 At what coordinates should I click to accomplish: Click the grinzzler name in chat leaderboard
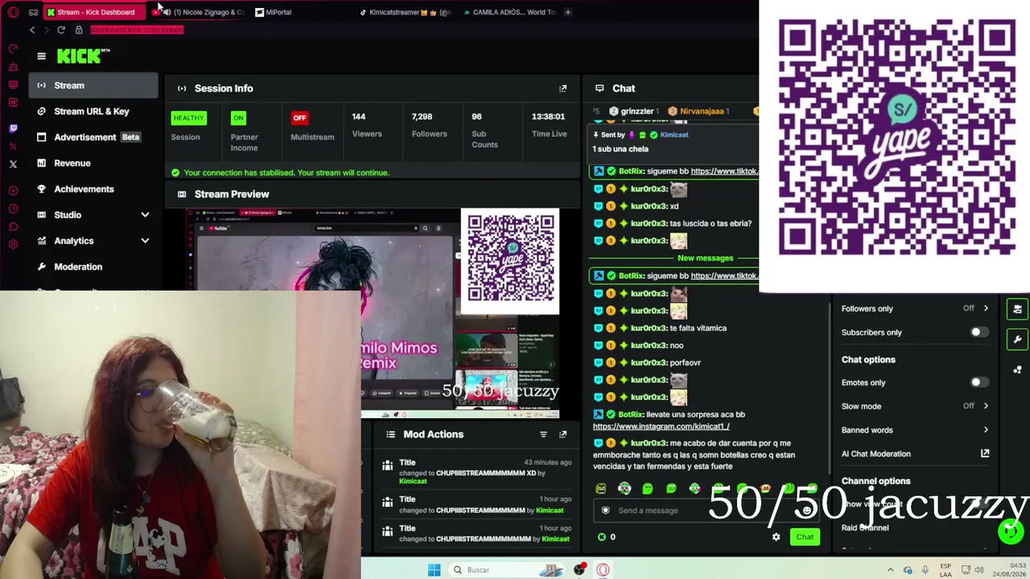637,111
